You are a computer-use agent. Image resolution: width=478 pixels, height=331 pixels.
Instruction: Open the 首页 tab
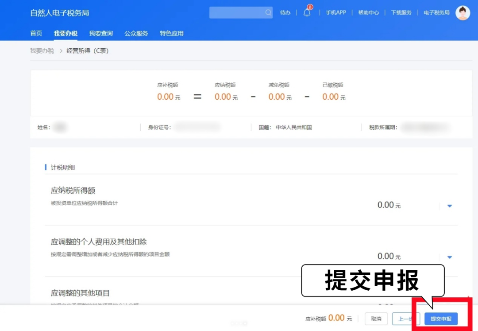click(x=36, y=33)
